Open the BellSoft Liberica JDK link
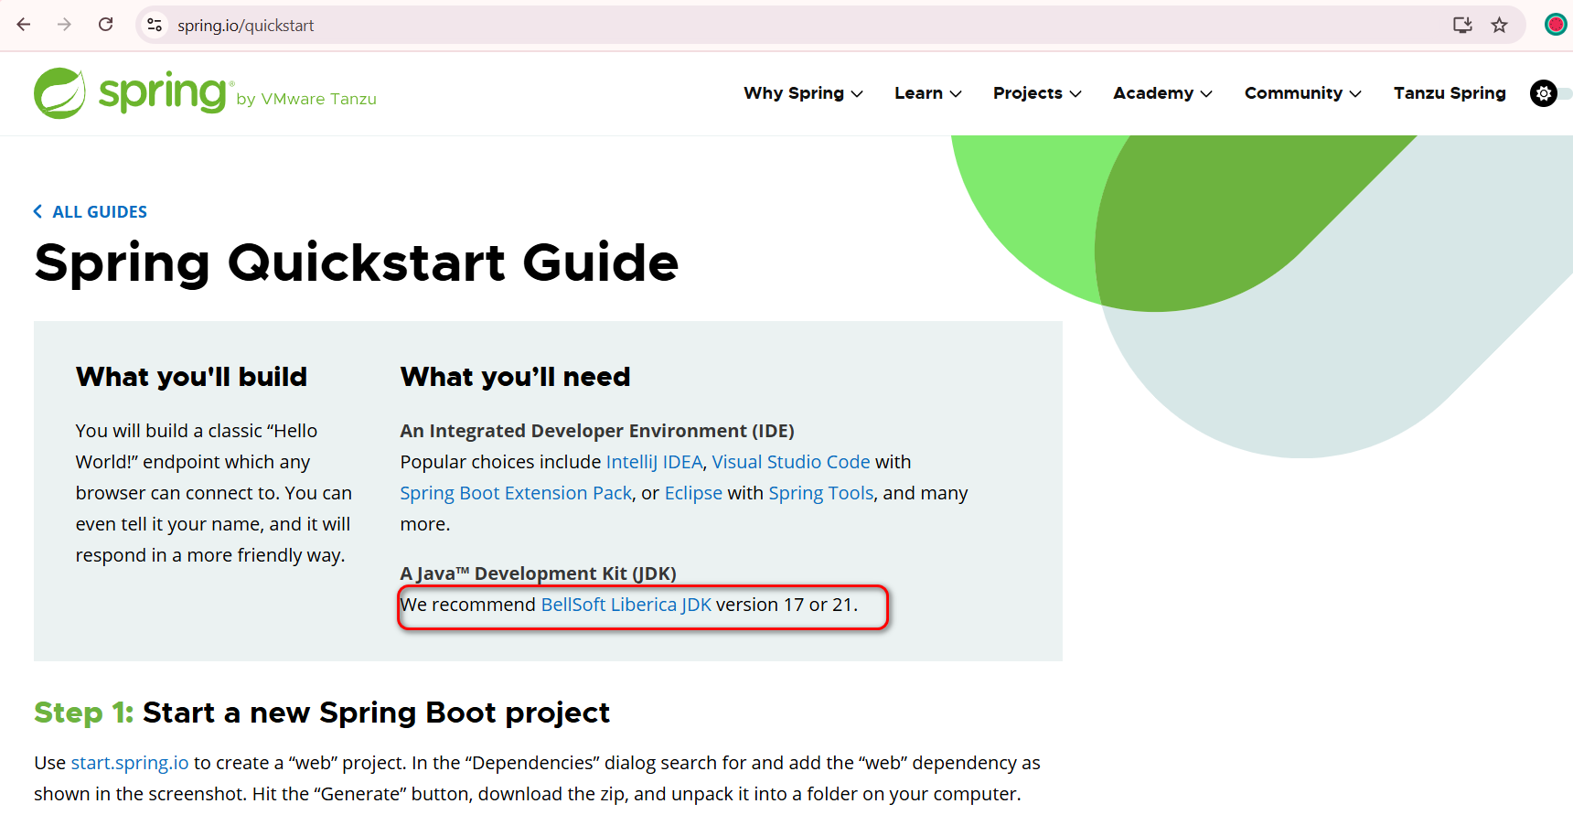The image size is (1573, 836). [626, 605]
